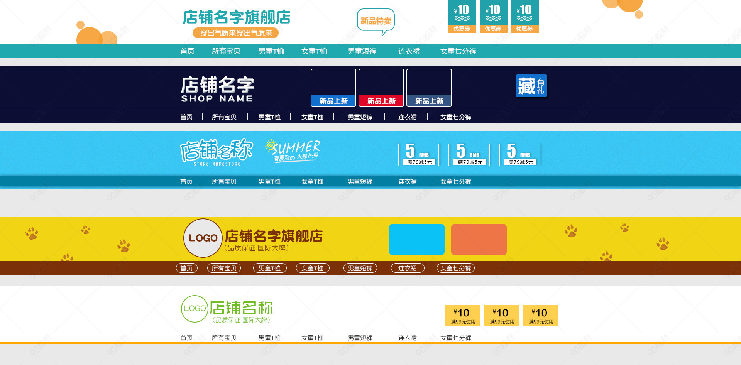The width and height of the screenshot is (741, 365).
Task: Click the circular LOGO on the yellow banner
Action: tap(202, 238)
